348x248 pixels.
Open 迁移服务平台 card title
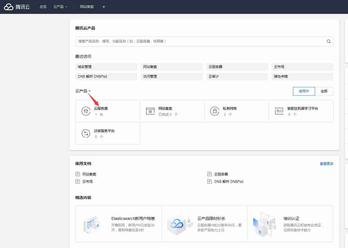tap(104, 131)
